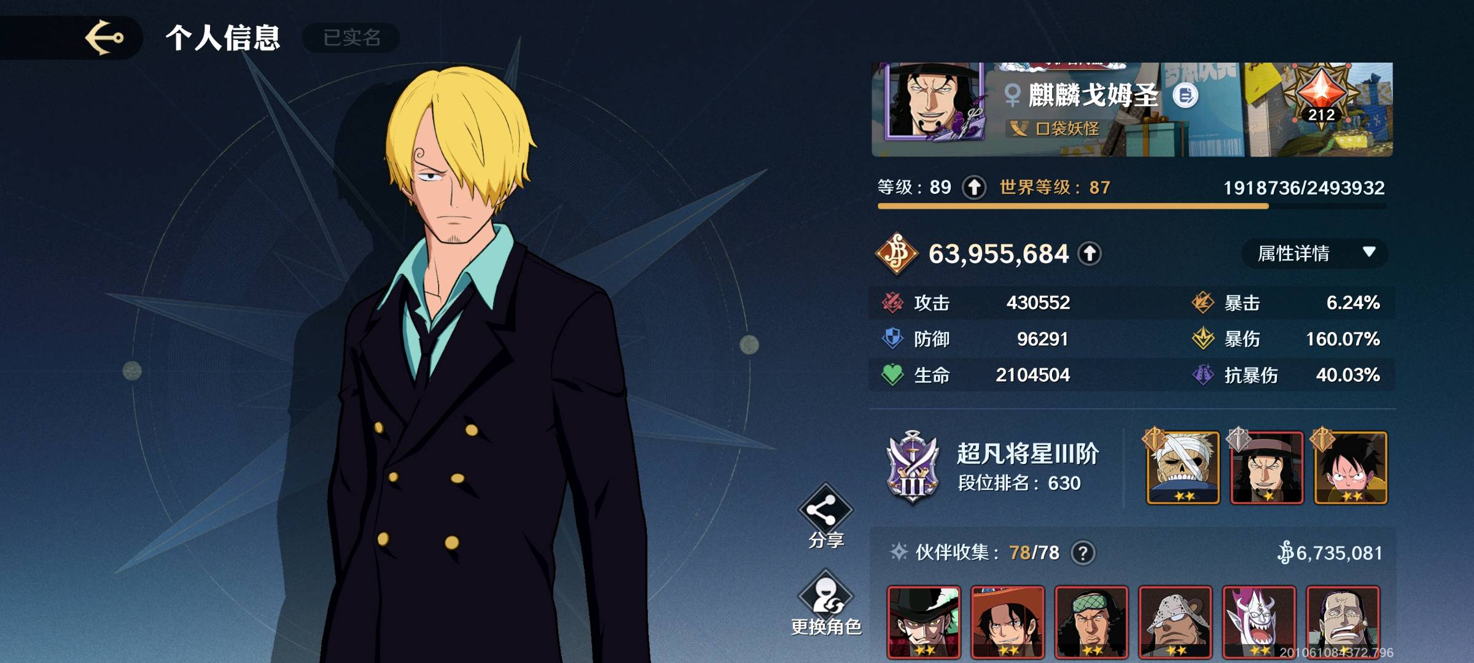The height and width of the screenshot is (663, 1474).
Task: Click the experience progress bar
Action: [x=1131, y=206]
